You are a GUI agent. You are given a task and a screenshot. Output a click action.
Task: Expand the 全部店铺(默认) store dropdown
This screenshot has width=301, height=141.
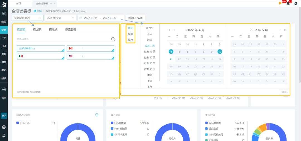[27, 18]
